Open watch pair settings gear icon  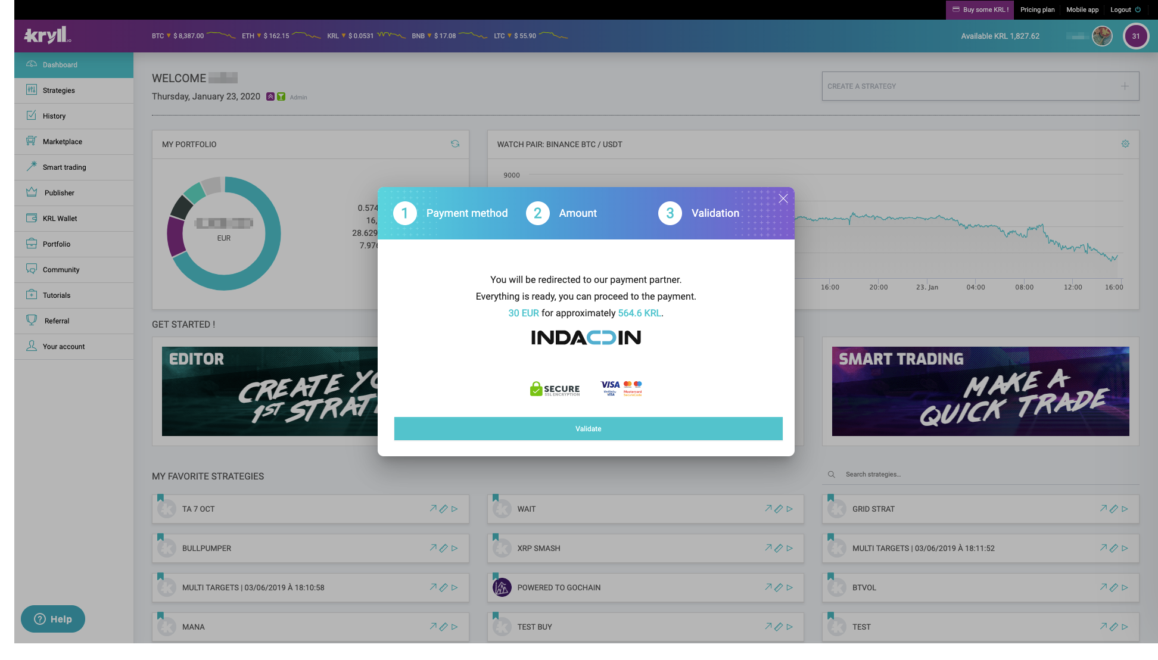pyautogui.click(x=1125, y=144)
